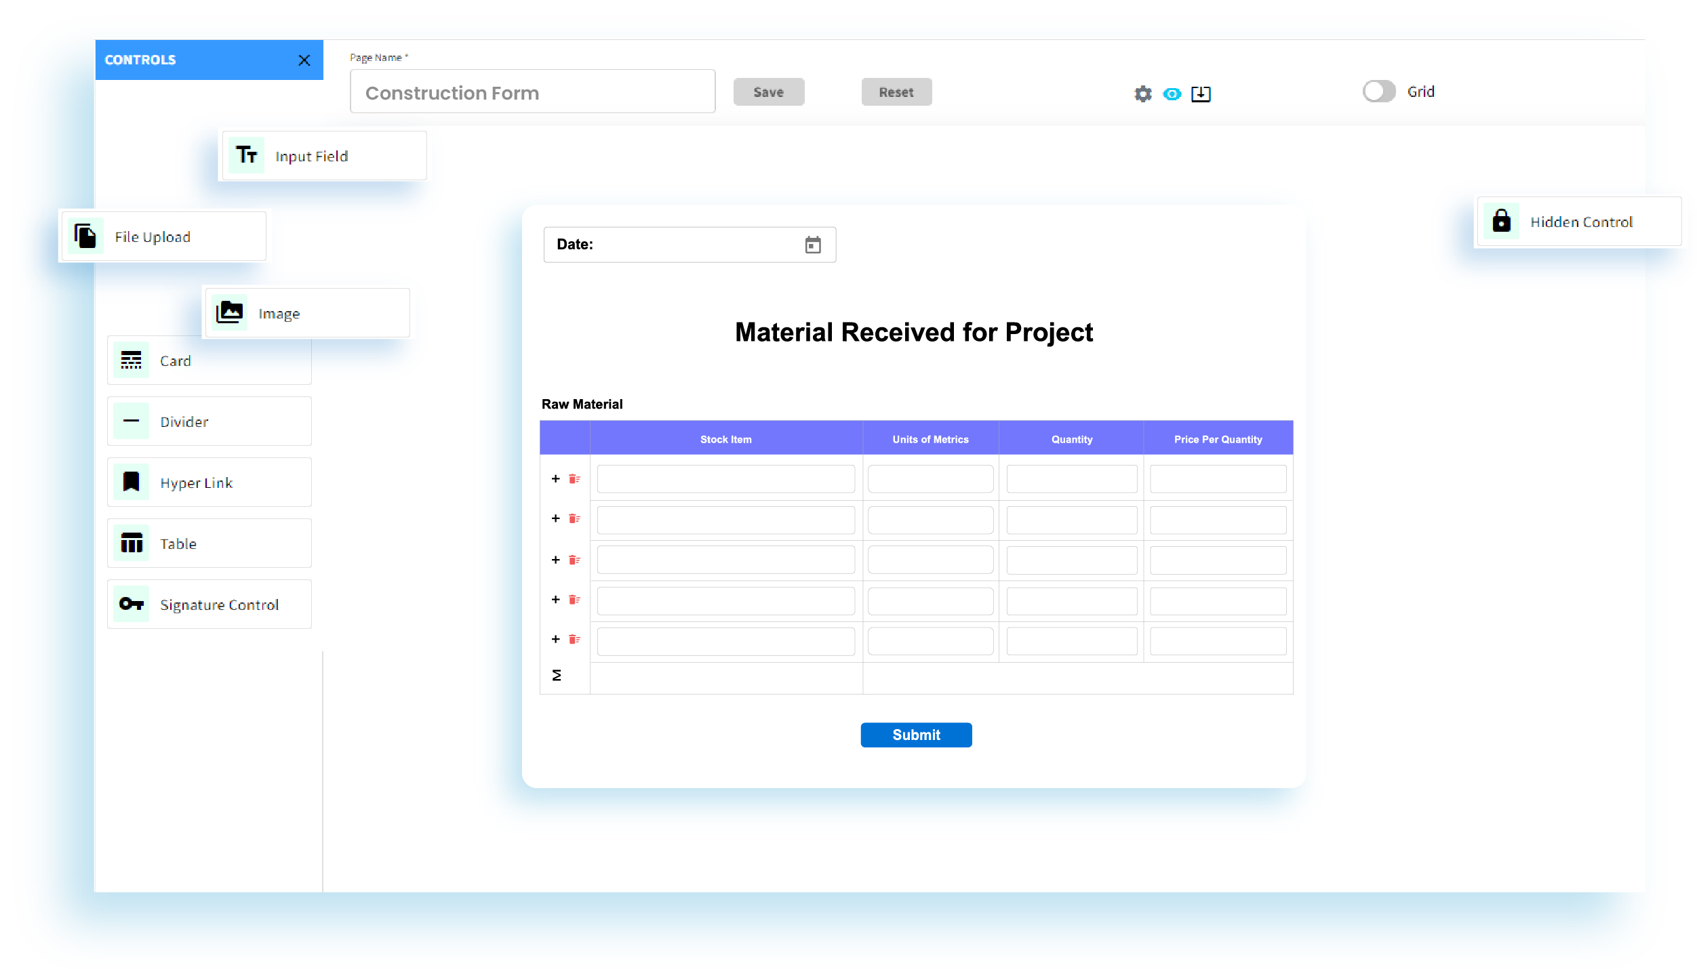The height and width of the screenshot is (969, 1697).
Task: Toggle the preview eye icon
Action: click(1172, 94)
